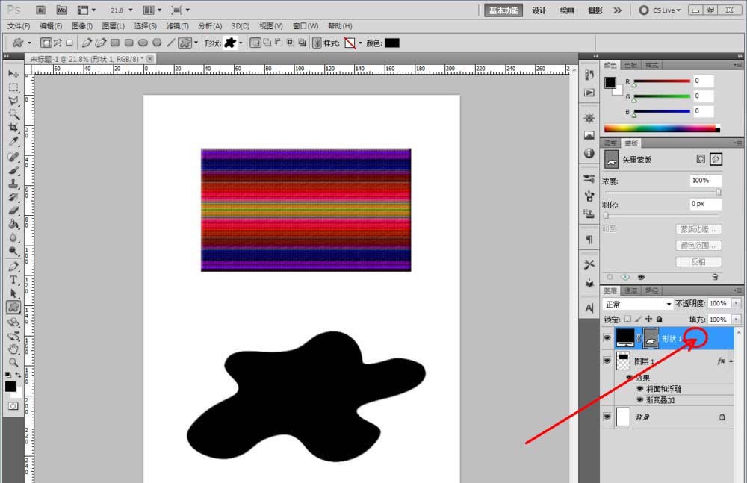Open the 图像(I) menu
The image size is (747, 483).
[82, 25]
